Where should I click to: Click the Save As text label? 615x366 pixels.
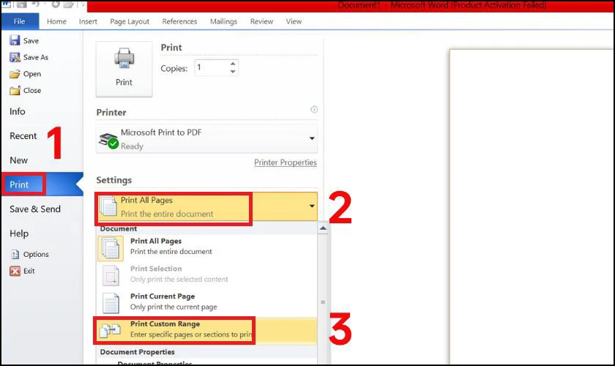click(36, 57)
